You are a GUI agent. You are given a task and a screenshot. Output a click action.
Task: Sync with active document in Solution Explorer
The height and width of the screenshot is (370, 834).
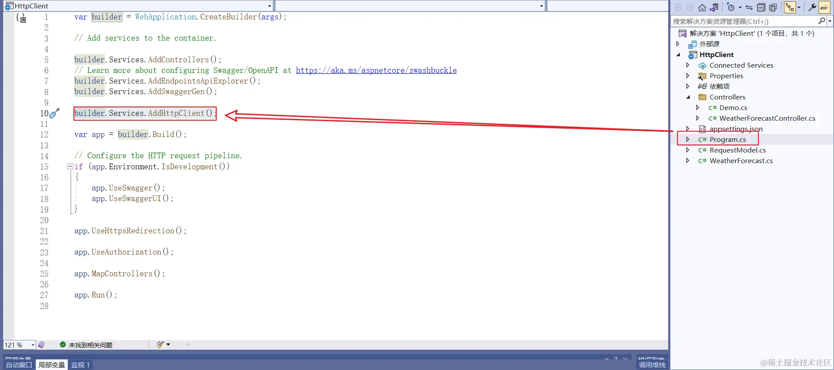[x=749, y=8]
